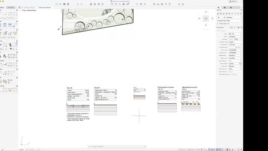Click the Тип III heading in drawing
This screenshot has width=268, height=151.
(x=69, y=88)
